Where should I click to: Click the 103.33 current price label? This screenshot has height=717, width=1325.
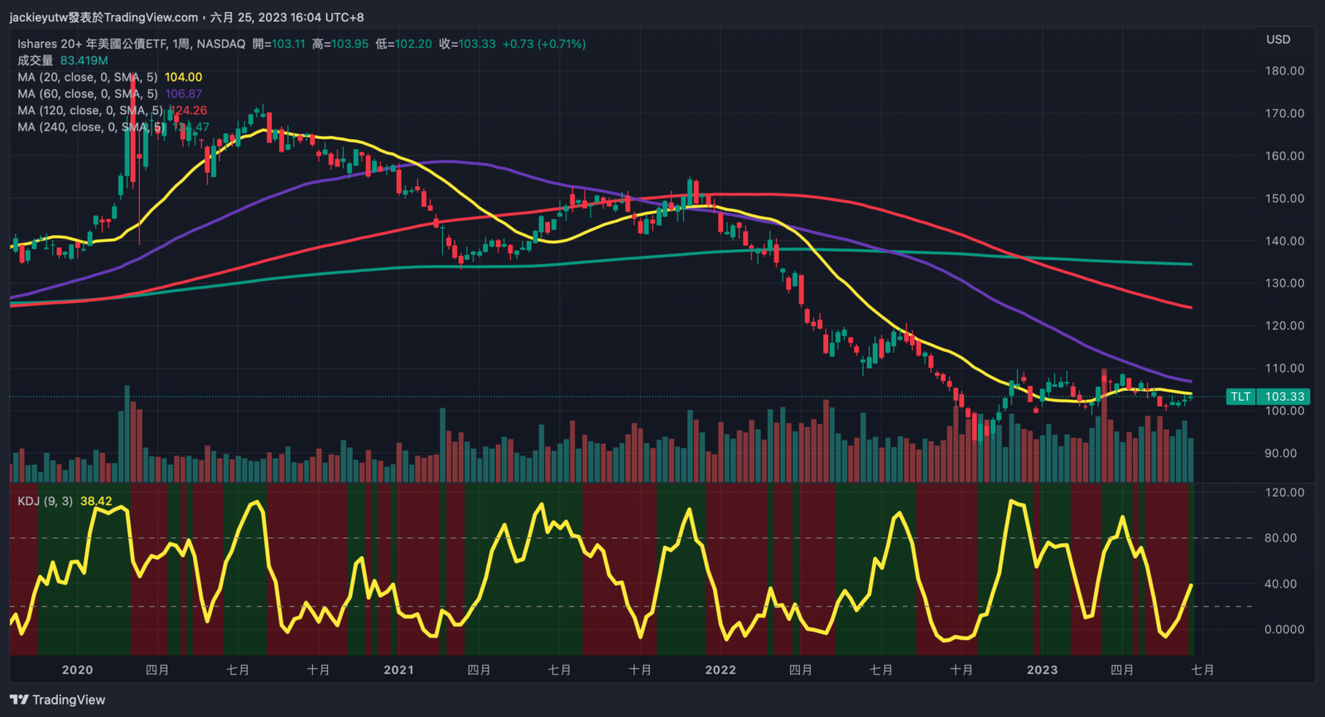pyautogui.click(x=1284, y=397)
